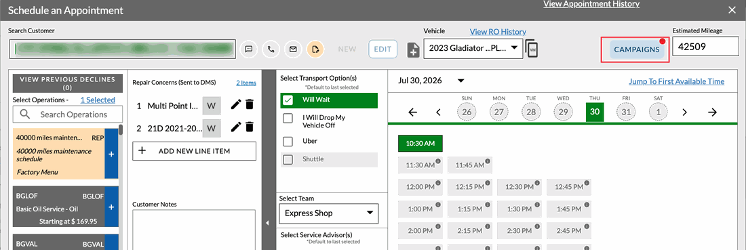Click the Search Operations magnifier icon
This screenshot has height=250, width=746.
point(26,114)
